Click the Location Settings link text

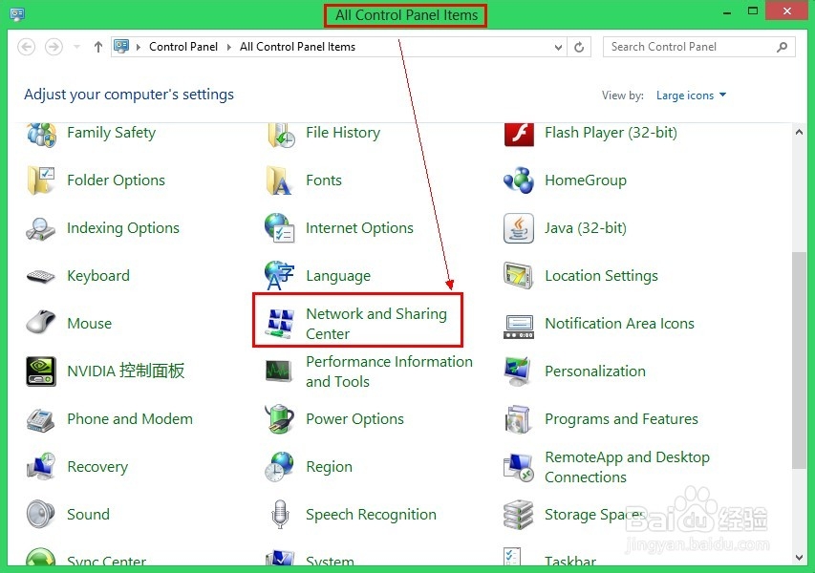(x=601, y=276)
